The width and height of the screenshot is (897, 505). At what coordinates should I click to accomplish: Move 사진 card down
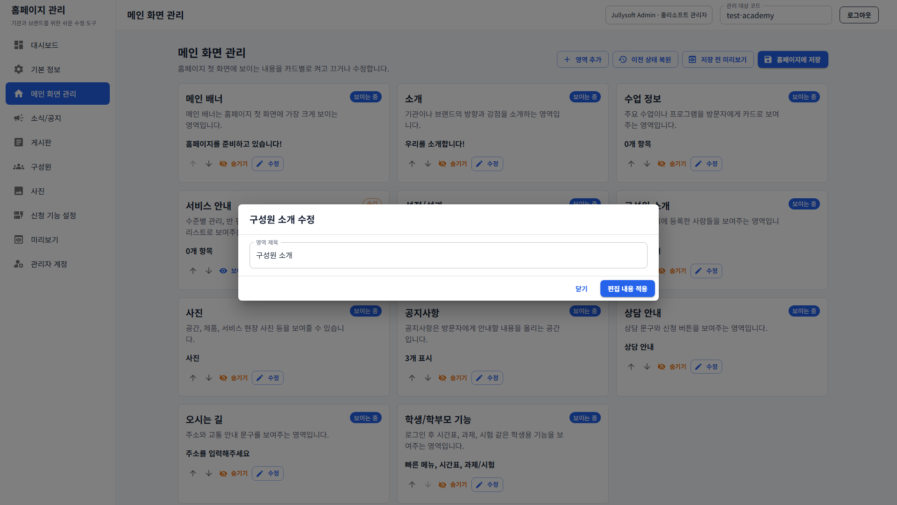[209, 378]
